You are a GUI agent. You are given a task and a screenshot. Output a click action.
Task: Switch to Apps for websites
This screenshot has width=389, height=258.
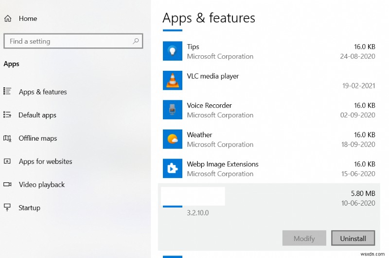(x=46, y=161)
